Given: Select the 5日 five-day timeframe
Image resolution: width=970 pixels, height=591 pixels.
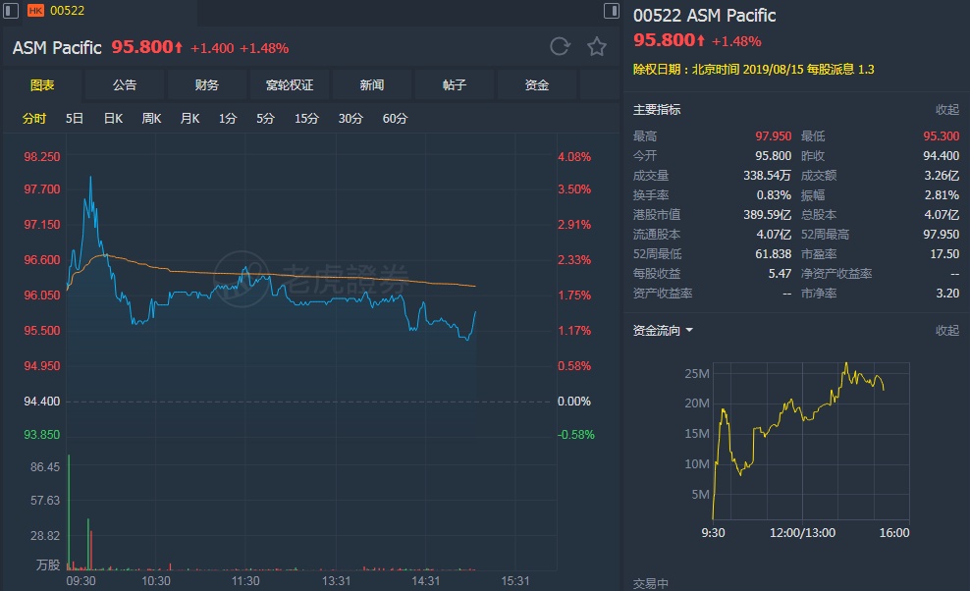Looking at the screenshot, I should pyautogui.click(x=75, y=118).
